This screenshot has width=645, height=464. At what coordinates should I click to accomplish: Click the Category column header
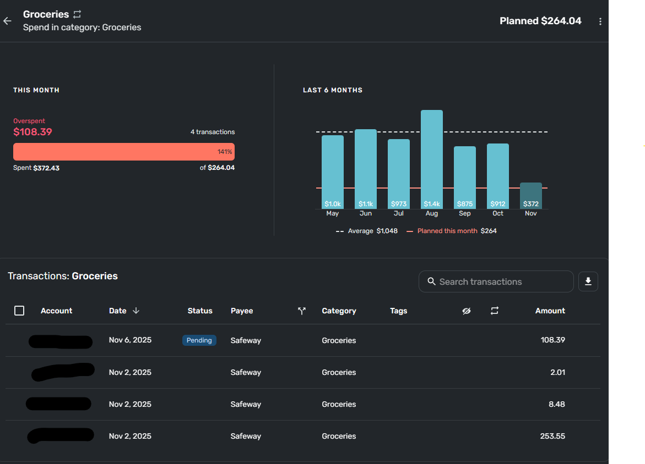339,311
